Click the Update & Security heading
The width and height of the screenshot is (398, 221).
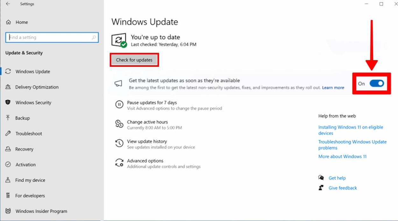24,53
